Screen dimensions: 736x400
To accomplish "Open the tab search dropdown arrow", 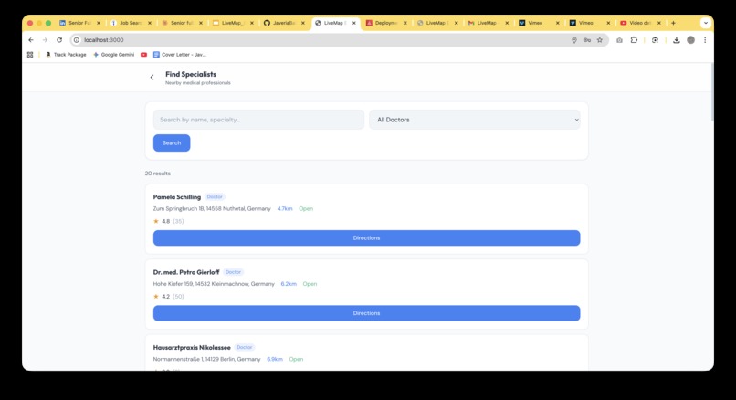I will coord(706,23).
